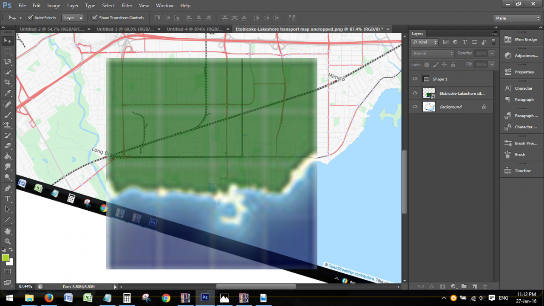The width and height of the screenshot is (544, 306).
Task: Select the Zoom tool
Action: 8,241
